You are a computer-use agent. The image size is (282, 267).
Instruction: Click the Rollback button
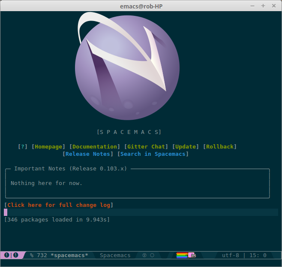click(220, 146)
